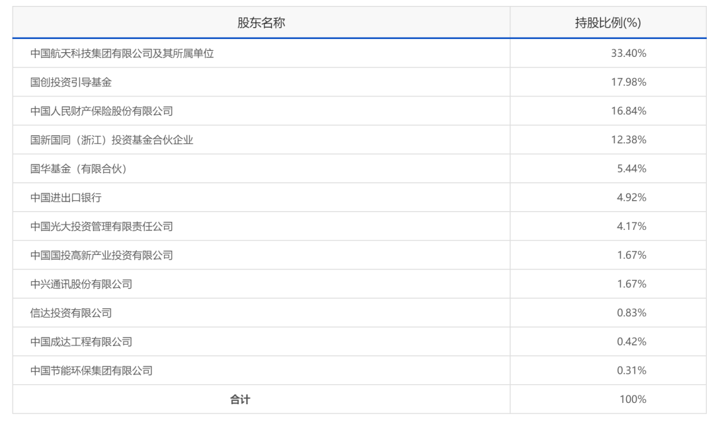This screenshot has width=714, height=422.
Task: Click the 100% total value
Action: pos(633,400)
